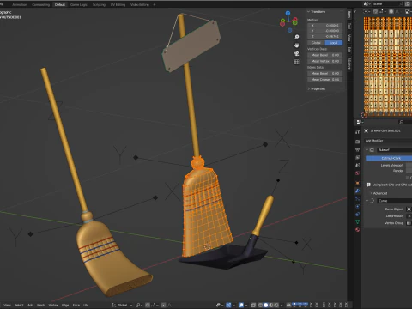Open the Tool properties tab icon
The image size is (412, 309).
tap(357, 132)
